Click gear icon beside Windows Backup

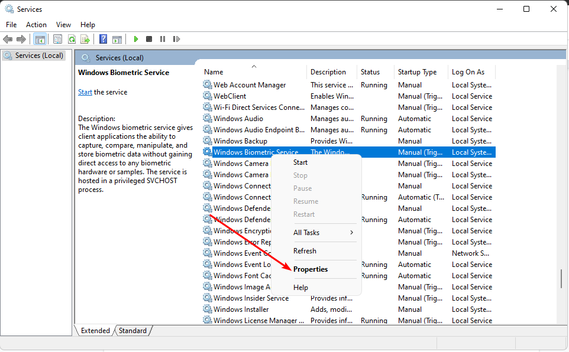(207, 141)
